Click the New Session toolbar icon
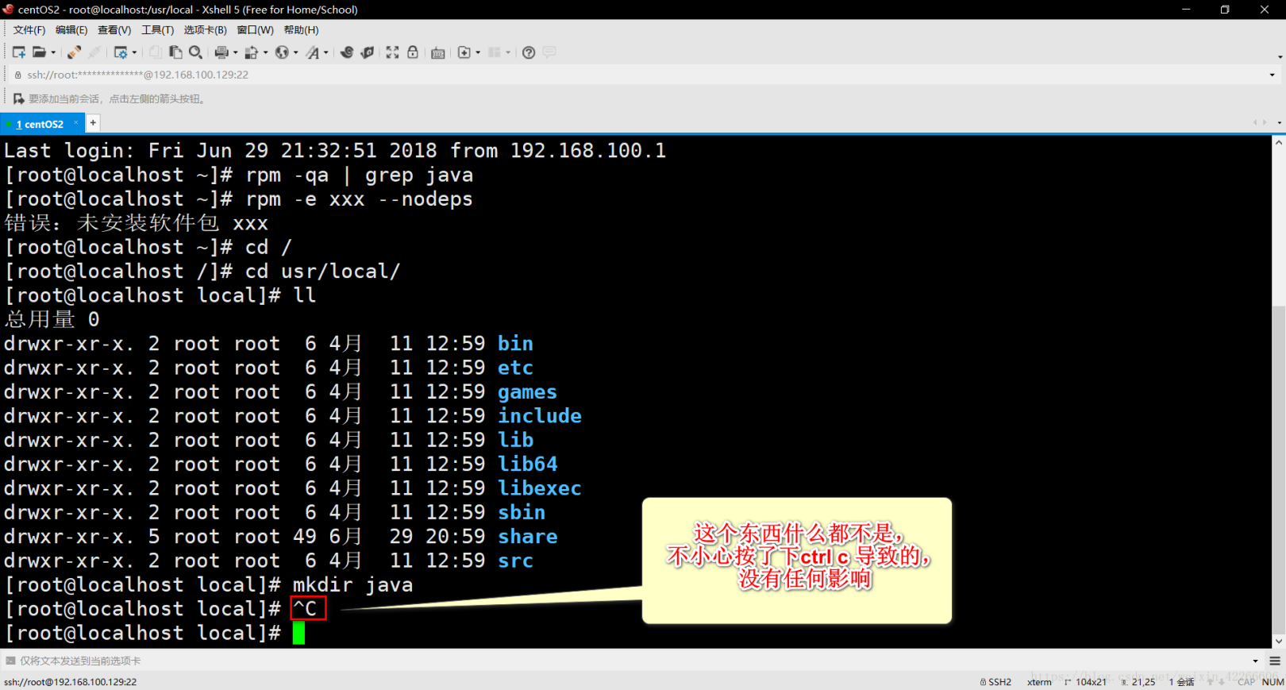Image resolution: width=1286 pixels, height=690 pixels. (x=19, y=52)
